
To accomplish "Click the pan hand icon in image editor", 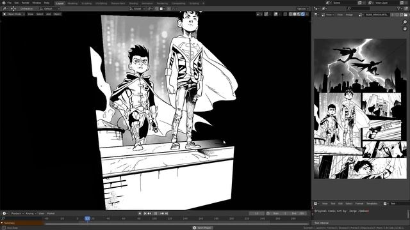I will point(405,28).
